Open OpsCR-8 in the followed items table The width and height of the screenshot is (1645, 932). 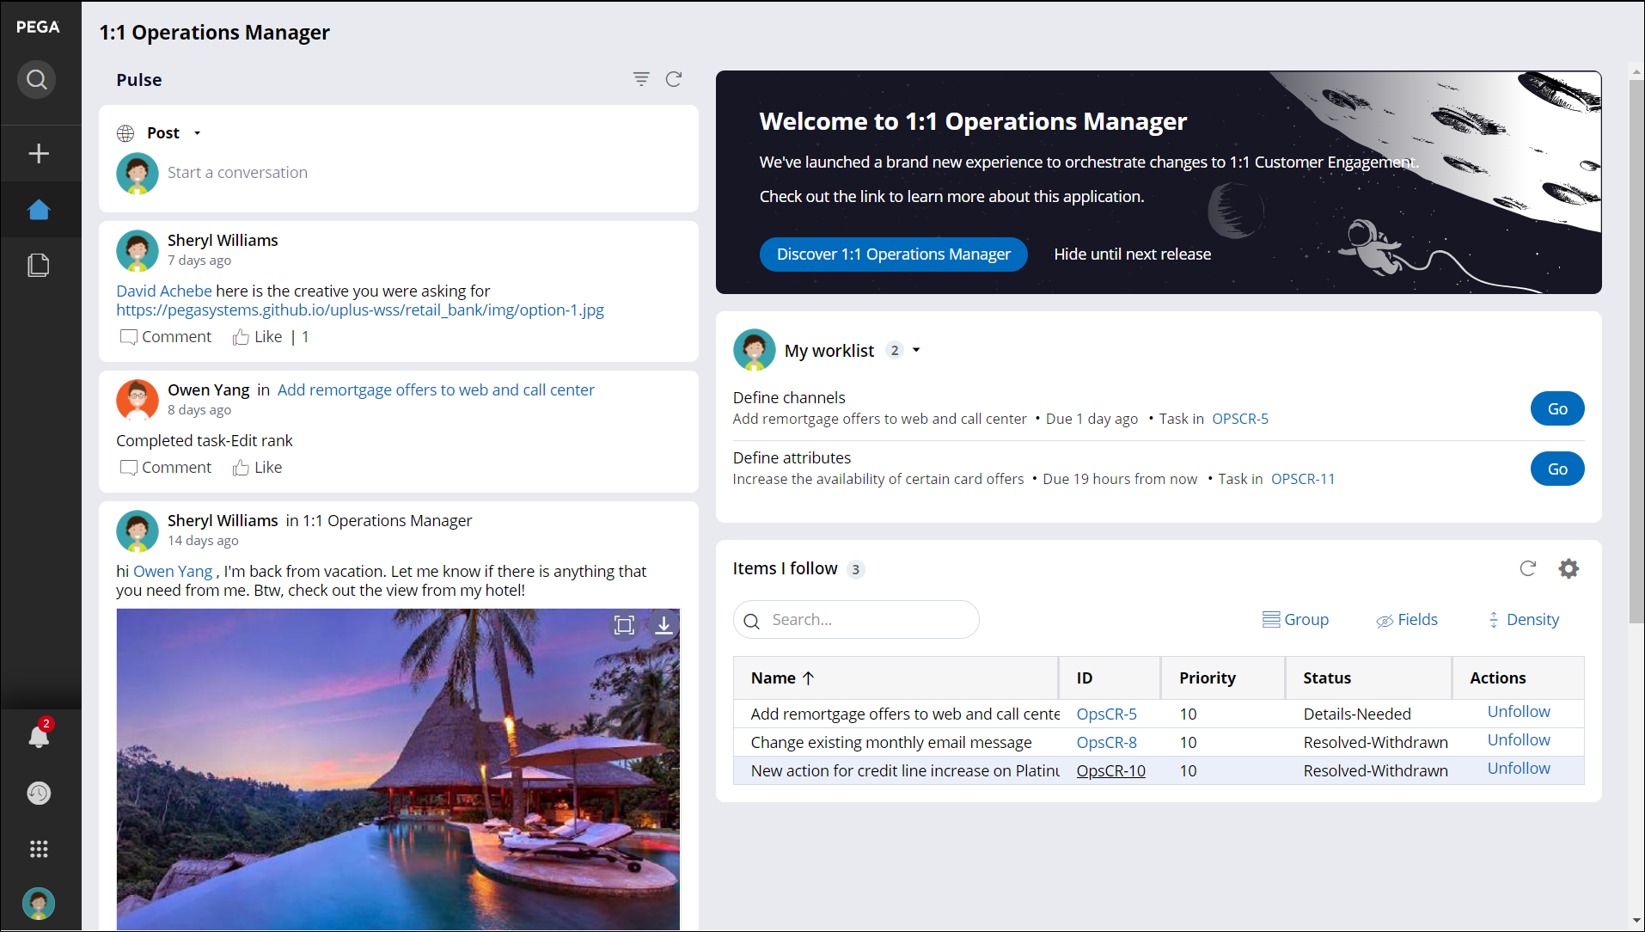(1106, 742)
